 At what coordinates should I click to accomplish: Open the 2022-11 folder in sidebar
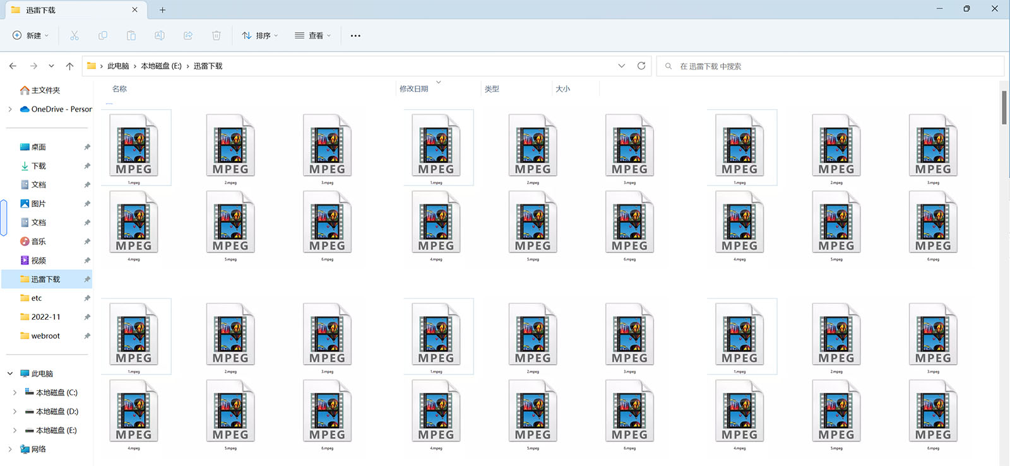(x=45, y=317)
